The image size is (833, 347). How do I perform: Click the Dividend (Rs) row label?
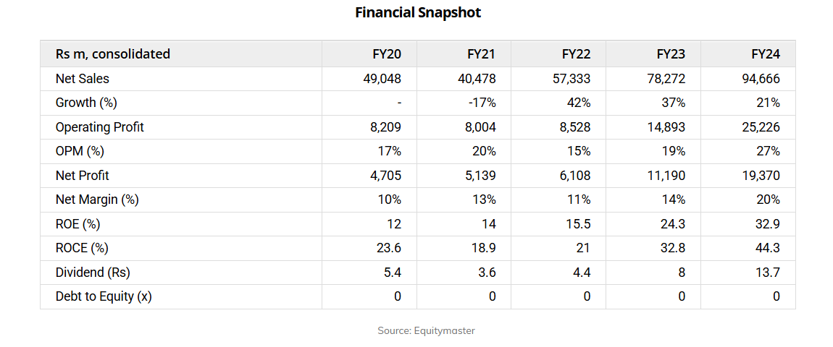(93, 273)
